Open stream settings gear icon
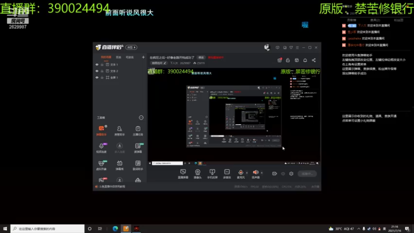Viewport: 414px width, 233px height. [291, 173]
